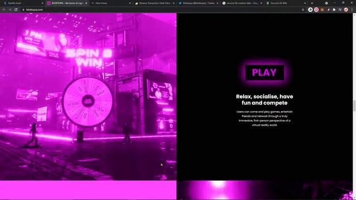Viewport: 356px width, 200px height.
Task: Click the glowing PLAY button
Action: tap(265, 73)
